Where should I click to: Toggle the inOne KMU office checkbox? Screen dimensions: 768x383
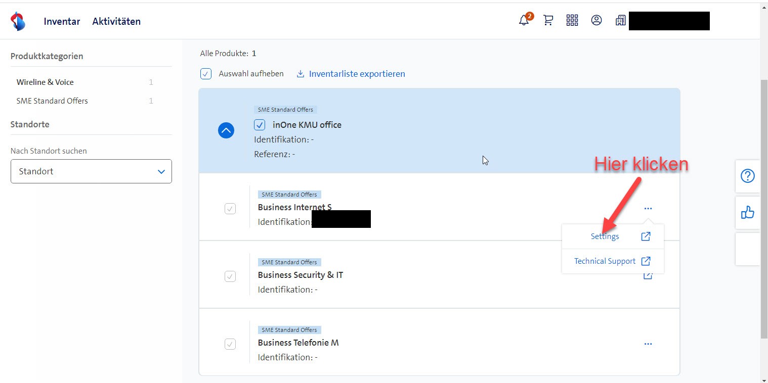point(260,125)
